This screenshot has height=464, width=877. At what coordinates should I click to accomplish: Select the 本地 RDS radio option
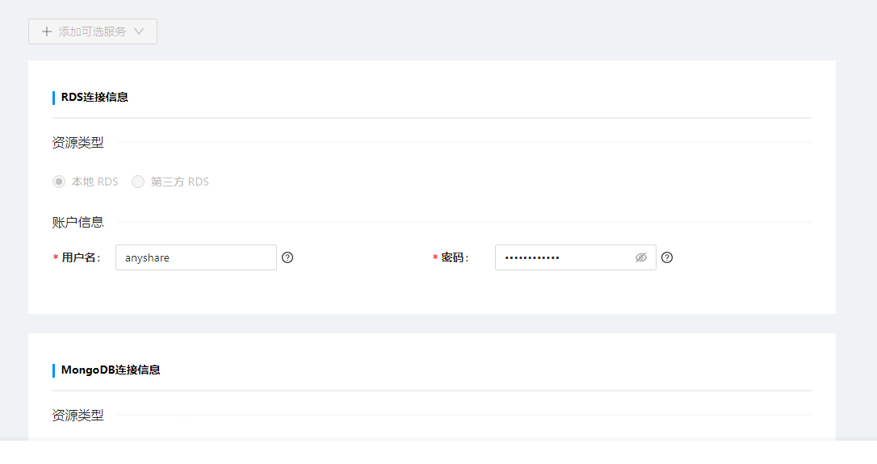point(59,182)
